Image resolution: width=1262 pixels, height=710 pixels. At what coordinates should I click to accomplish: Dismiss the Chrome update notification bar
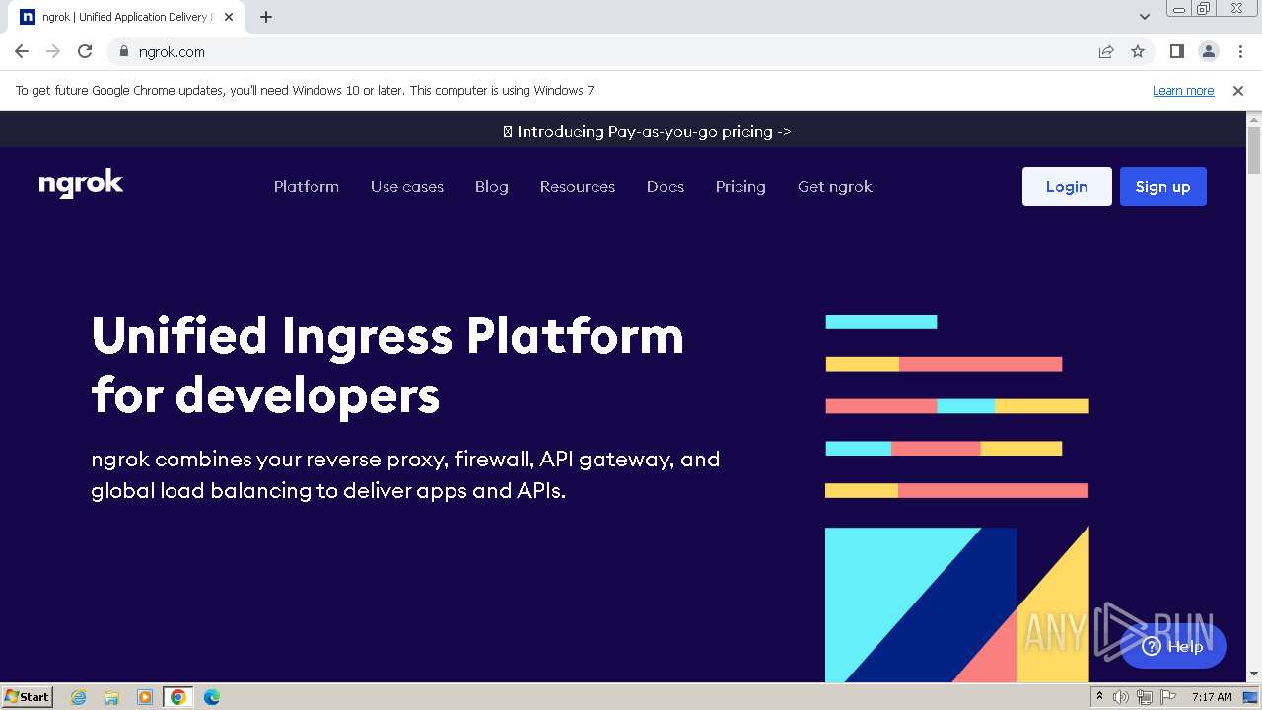(1238, 91)
